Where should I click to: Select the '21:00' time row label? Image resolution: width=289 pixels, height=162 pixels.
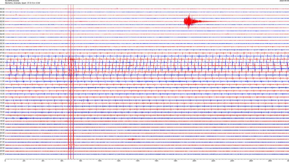click(x=2, y=139)
